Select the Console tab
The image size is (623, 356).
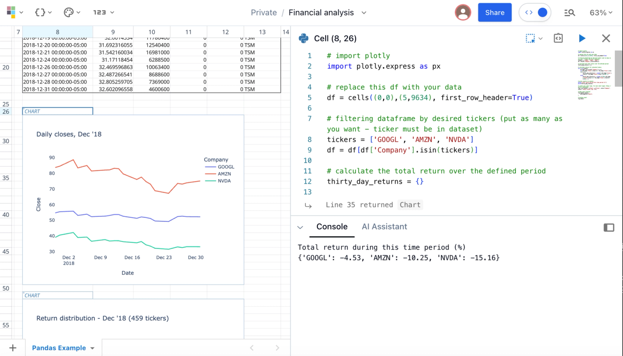point(332,227)
